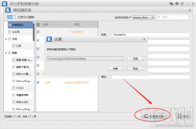This screenshot has width=196, height=129.
Task: Check the 公司 checkbox
Action: (14, 46)
